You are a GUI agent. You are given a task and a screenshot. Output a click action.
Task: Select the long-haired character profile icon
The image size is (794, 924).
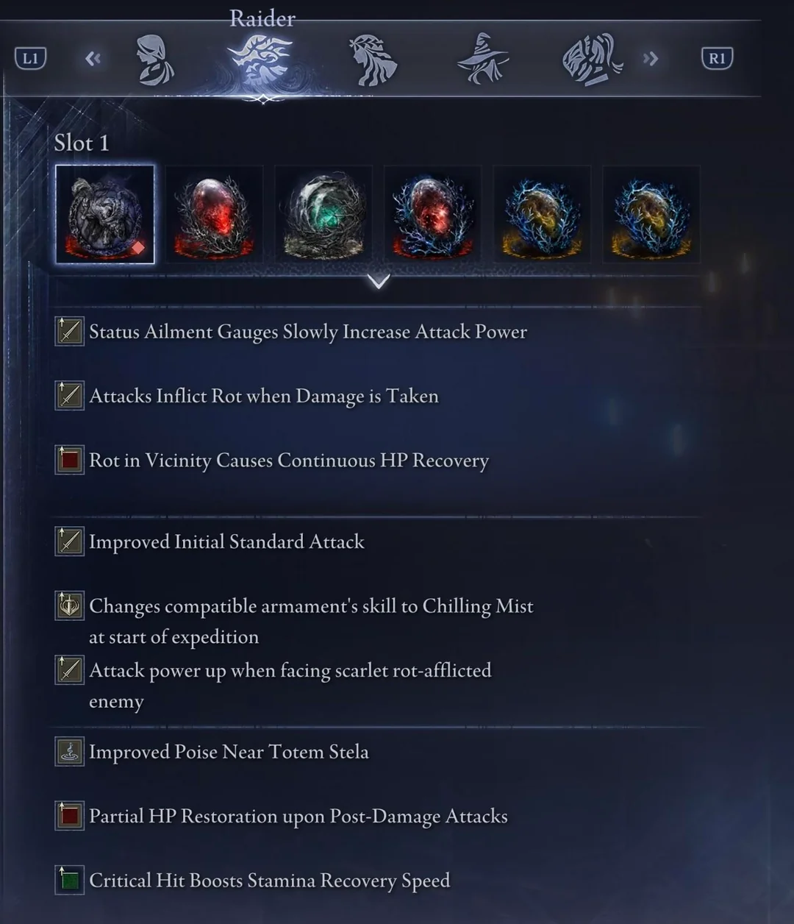tap(373, 60)
